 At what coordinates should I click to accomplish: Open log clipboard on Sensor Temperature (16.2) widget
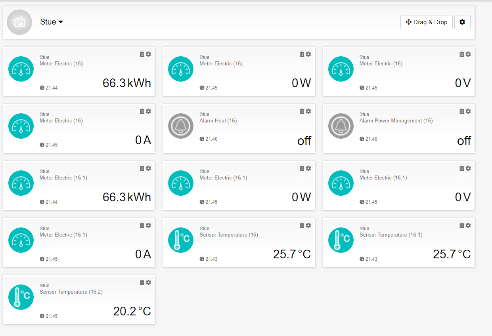142,283
